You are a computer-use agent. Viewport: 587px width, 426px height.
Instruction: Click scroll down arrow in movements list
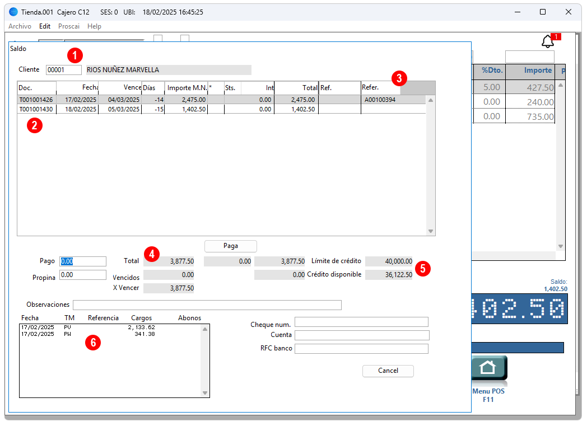tap(205, 393)
